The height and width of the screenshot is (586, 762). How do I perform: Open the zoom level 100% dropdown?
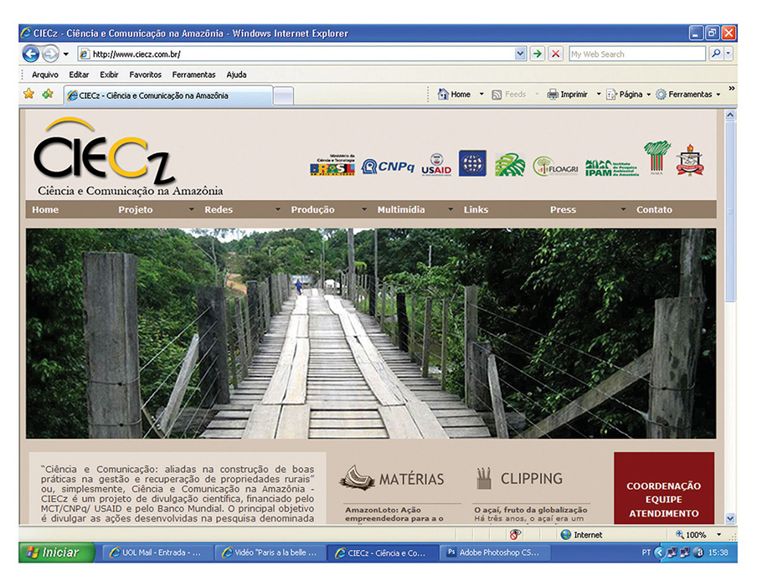coord(718,535)
